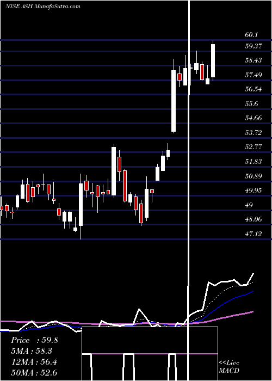272x381 pixels.
Task: Click the Price : 59.8 readout
Action: tap(34, 340)
